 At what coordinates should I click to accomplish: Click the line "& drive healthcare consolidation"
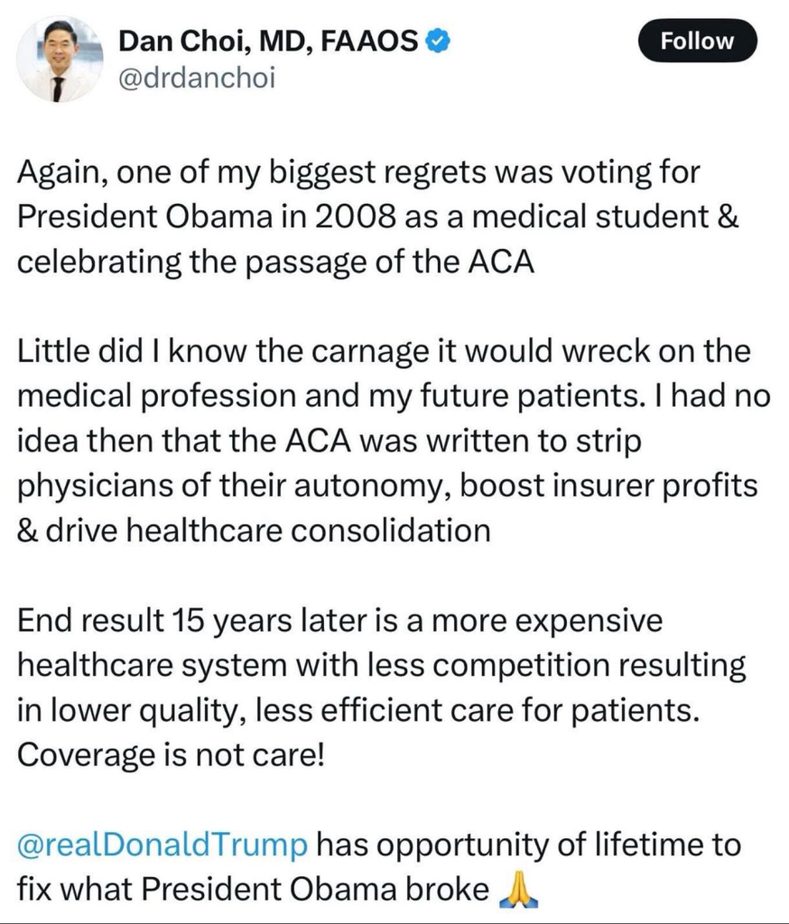click(254, 530)
